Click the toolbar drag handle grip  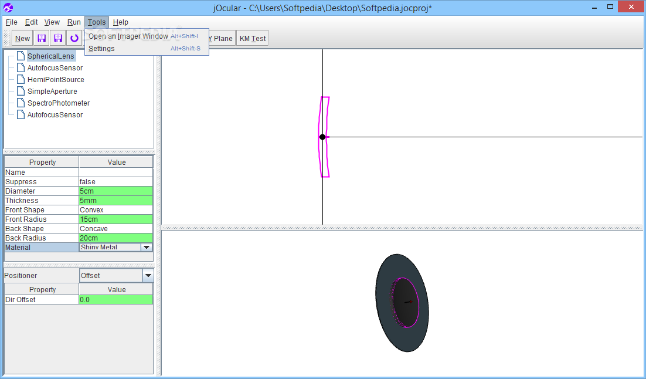click(x=7, y=38)
